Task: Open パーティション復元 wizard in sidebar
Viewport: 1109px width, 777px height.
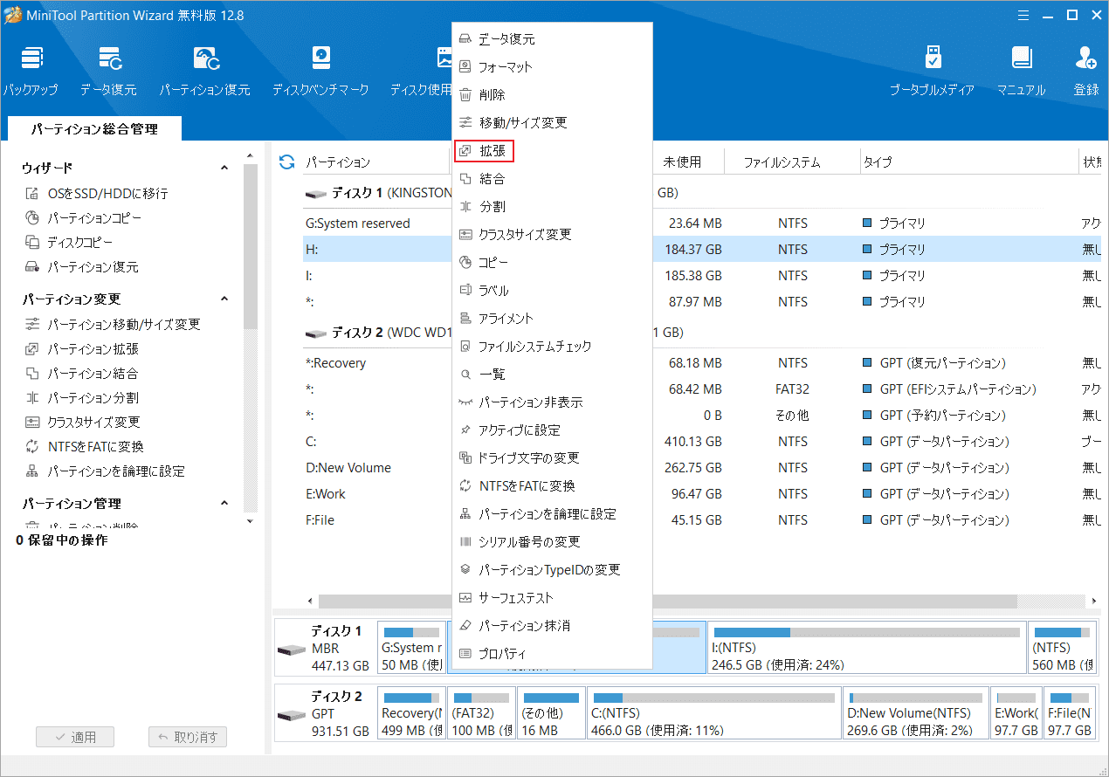Action: [81, 267]
